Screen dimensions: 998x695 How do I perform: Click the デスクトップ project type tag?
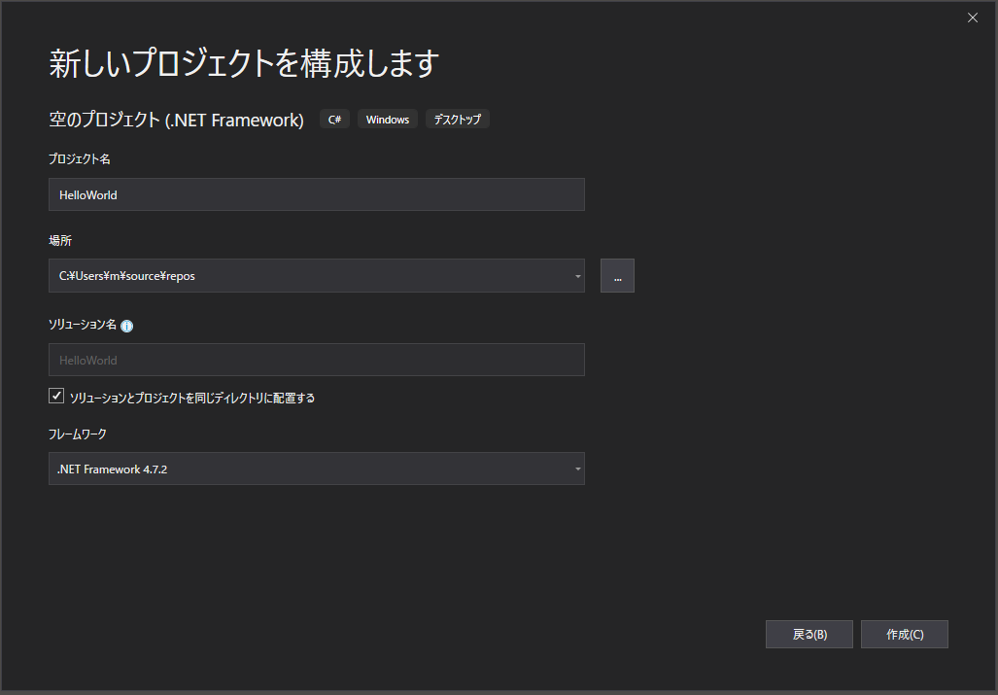click(457, 119)
